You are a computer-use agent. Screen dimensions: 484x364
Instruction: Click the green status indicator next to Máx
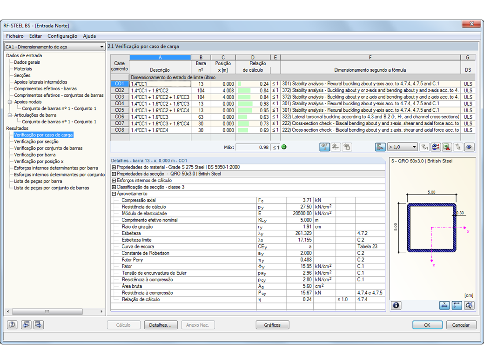pos(284,147)
